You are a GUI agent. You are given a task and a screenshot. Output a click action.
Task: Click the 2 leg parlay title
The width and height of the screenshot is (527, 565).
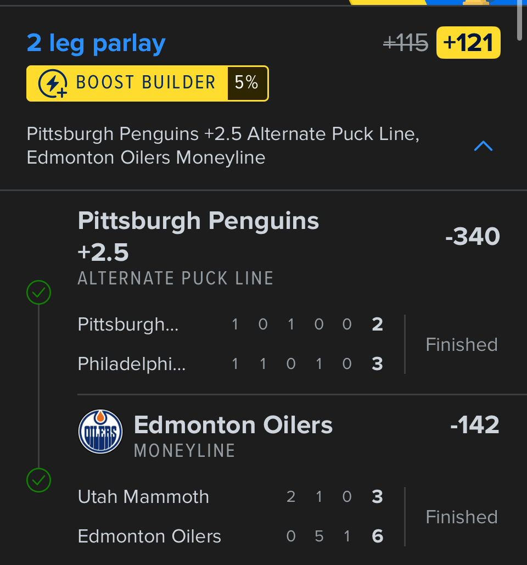[96, 43]
